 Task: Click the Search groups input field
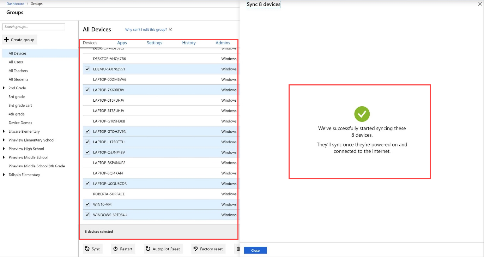pos(34,27)
